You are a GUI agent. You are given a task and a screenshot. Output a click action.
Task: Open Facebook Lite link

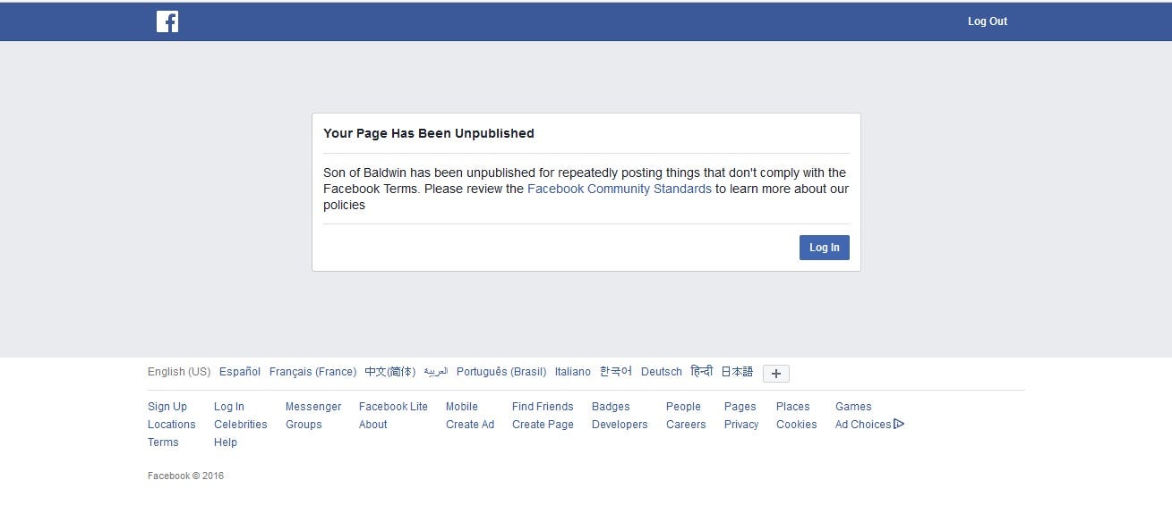pos(393,407)
